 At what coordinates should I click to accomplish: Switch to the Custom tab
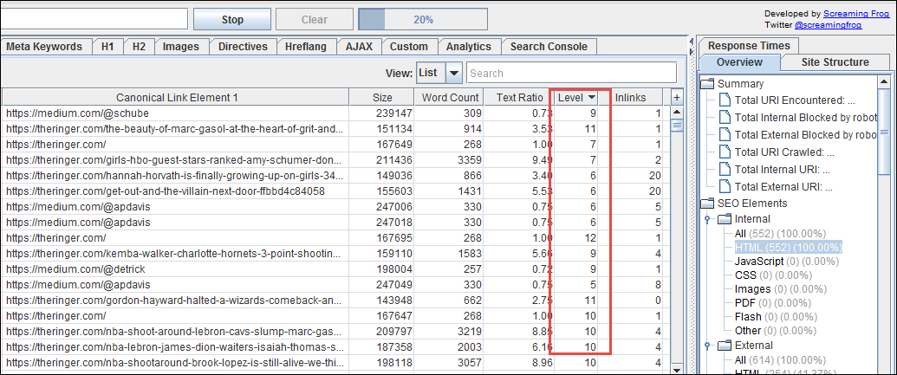408,47
